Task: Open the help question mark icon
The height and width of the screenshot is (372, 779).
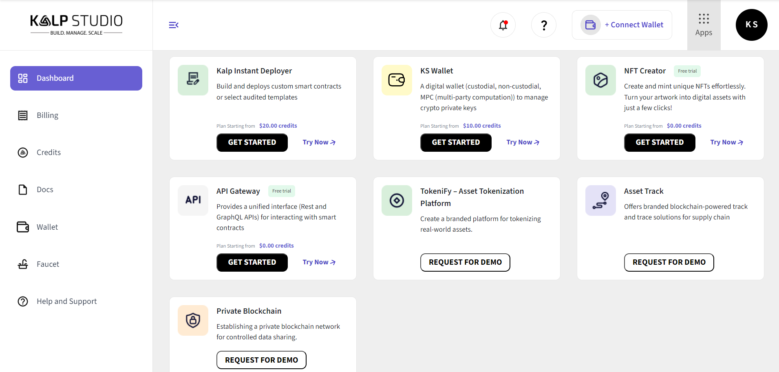Action: tap(544, 25)
